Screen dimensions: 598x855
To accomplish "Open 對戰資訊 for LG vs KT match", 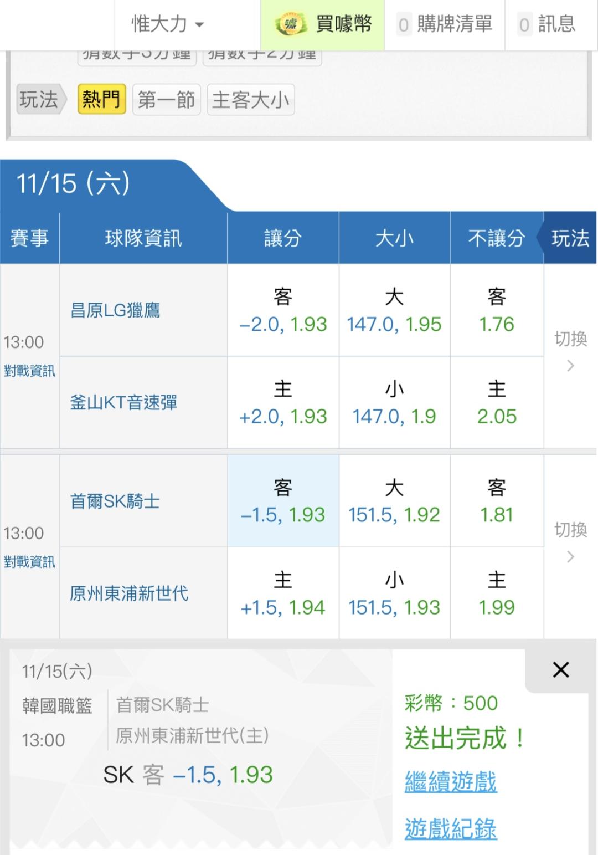I will pos(29,371).
